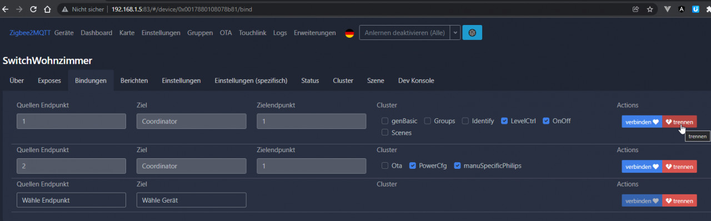Open the Gruppen menu item

pyautogui.click(x=200, y=33)
